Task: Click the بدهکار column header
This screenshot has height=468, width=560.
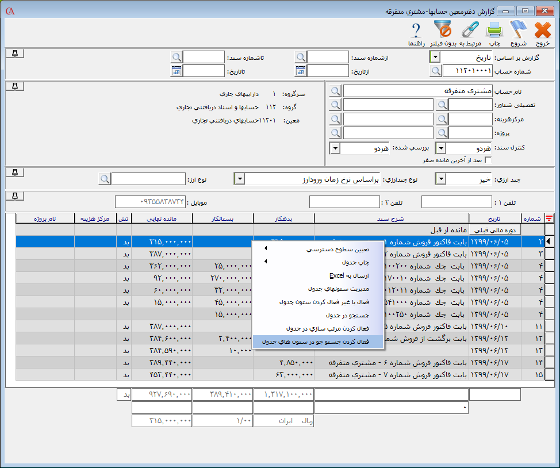Action: [x=284, y=218]
